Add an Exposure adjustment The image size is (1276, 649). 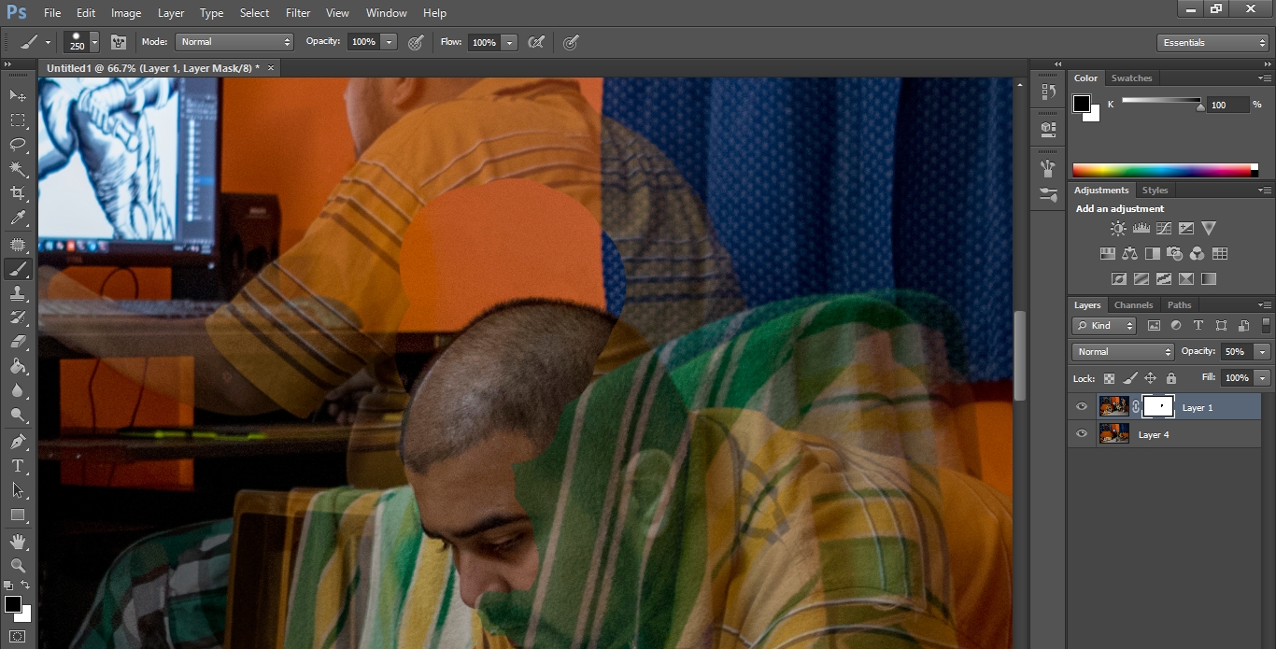click(1185, 228)
